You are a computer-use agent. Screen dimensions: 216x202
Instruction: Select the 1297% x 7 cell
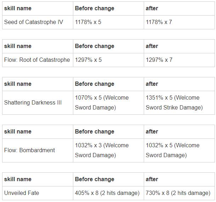pyautogui.click(x=159, y=60)
